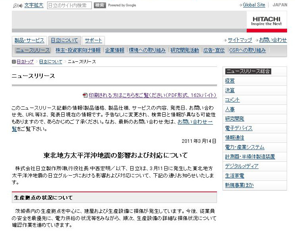Image resolution: width=295 pixels, height=233 pixels.
Task: Select ニュースリリース総合 in the sidebar
Action: tap(248, 71)
